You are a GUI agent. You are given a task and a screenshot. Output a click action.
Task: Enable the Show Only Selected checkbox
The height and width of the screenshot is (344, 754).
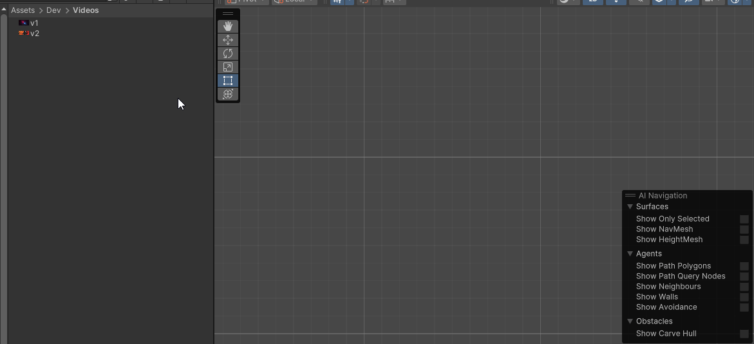[x=744, y=219]
